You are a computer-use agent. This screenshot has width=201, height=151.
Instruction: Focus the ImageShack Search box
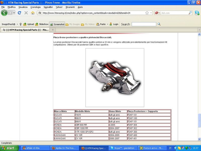coord(144,24)
